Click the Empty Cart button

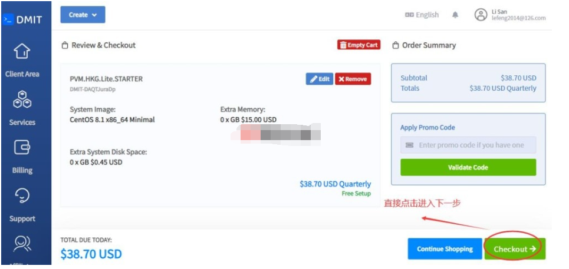coord(358,45)
